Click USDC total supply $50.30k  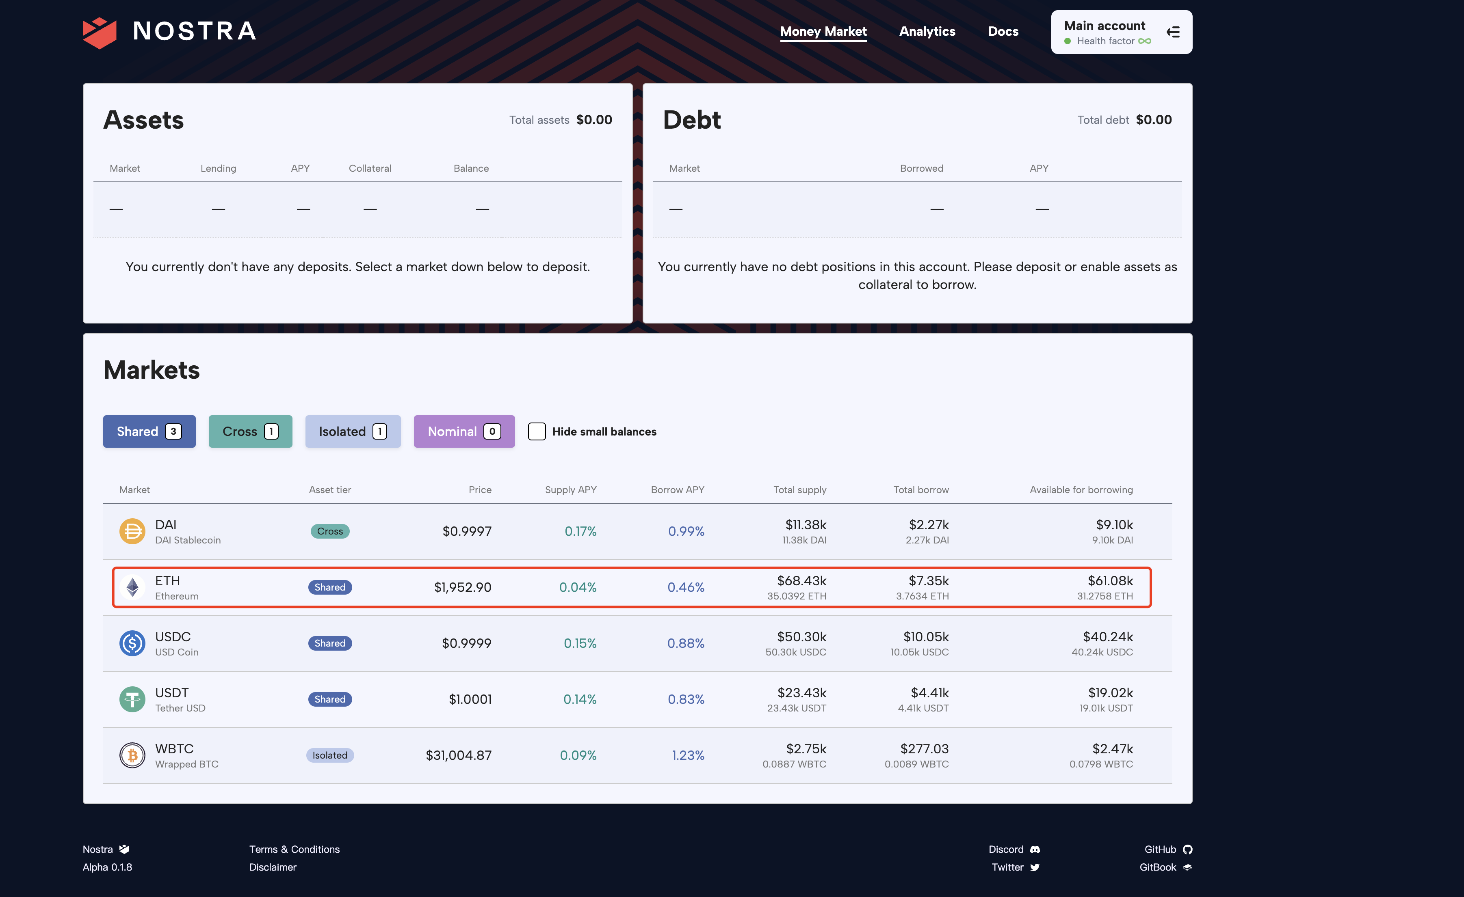click(x=801, y=637)
